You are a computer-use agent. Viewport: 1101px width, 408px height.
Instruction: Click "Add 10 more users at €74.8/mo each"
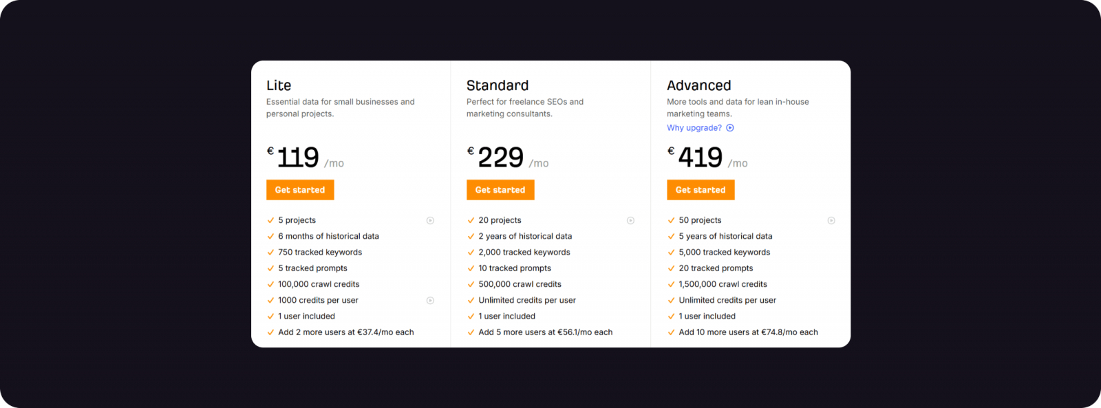[748, 332]
